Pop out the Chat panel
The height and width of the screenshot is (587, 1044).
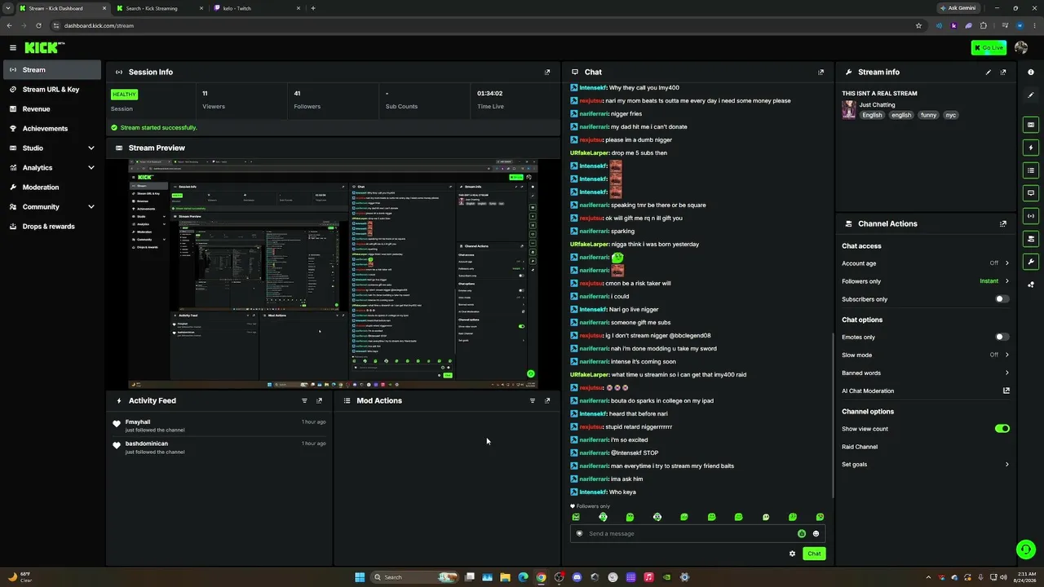pos(821,72)
